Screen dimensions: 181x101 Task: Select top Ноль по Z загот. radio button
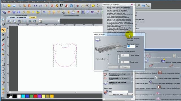pyautogui.click(x=108, y=54)
